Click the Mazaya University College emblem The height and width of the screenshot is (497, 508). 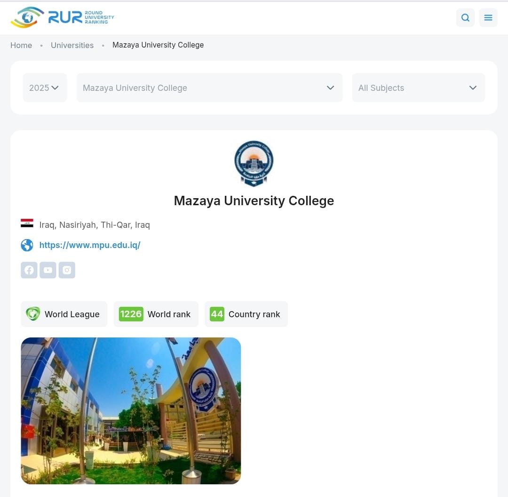click(254, 163)
